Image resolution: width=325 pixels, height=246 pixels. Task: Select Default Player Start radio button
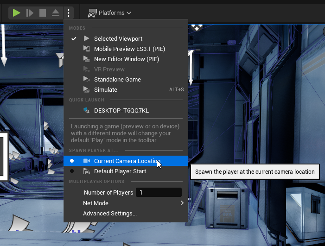[72, 171]
